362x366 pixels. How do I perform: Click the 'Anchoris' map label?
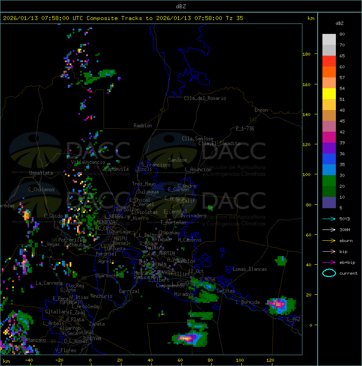pos(102,296)
